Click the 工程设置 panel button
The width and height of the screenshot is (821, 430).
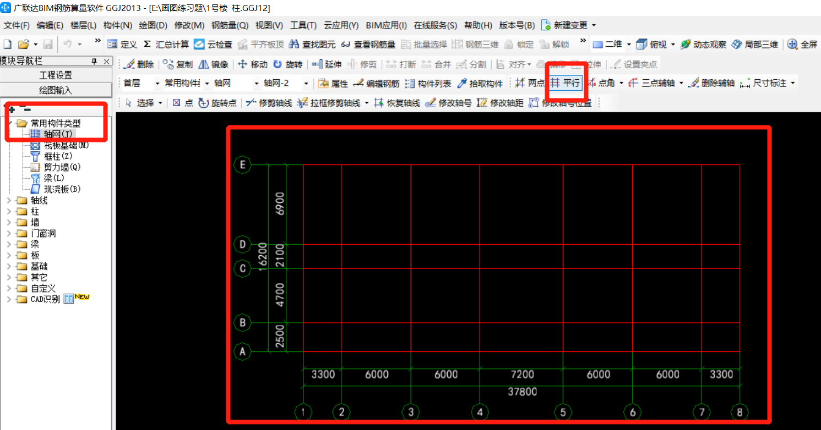tap(57, 75)
